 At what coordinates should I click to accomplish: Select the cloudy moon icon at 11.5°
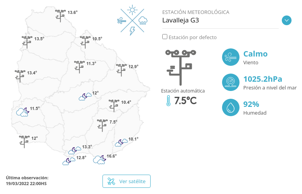[x=23, y=112]
